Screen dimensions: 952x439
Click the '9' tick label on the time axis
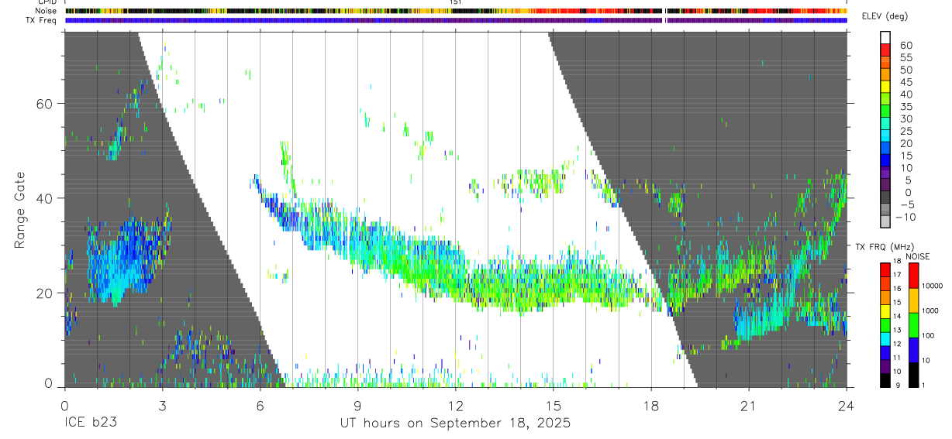coord(357,406)
